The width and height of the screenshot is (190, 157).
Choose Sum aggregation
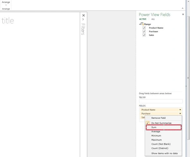[164, 128]
